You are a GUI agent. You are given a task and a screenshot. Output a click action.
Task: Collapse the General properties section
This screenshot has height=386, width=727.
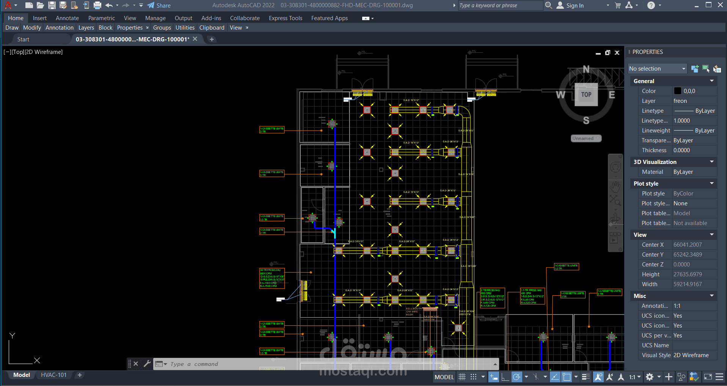click(712, 81)
